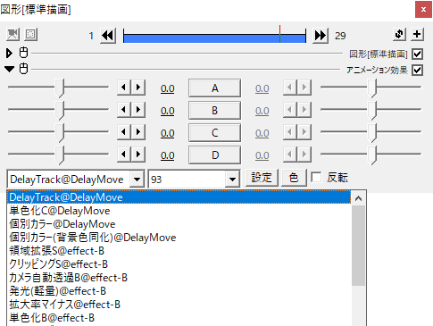Click the refresh arrows icon at top right
The height and width of the screenshot is (326, 433).
(x=399, y=34)
